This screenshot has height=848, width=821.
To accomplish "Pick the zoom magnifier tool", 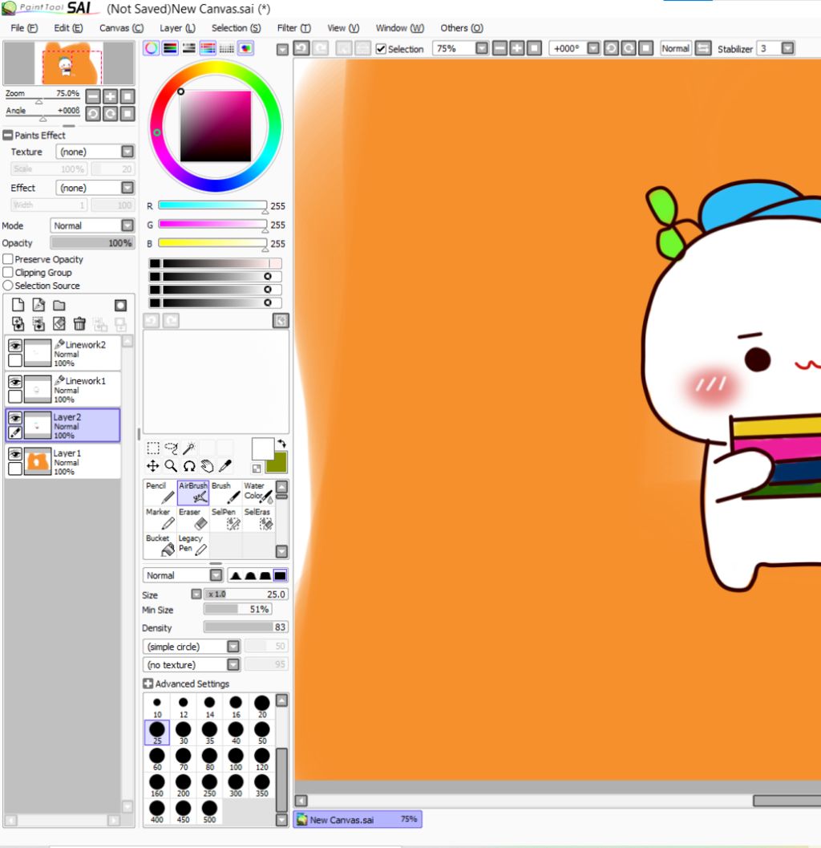I will tap(171, 466).
